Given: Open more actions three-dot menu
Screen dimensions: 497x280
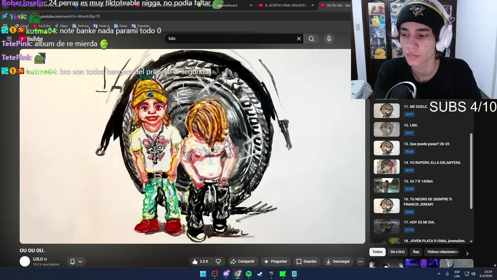Looking at the screenshot, I should coord(360,261).
